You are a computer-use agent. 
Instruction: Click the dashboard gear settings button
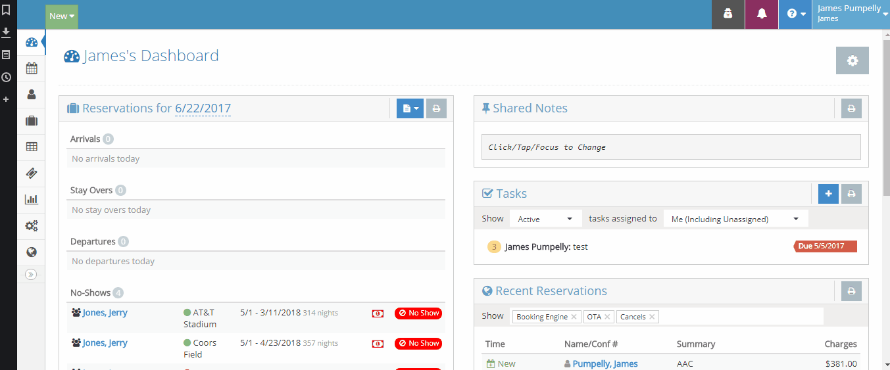(x=852, y=60)
